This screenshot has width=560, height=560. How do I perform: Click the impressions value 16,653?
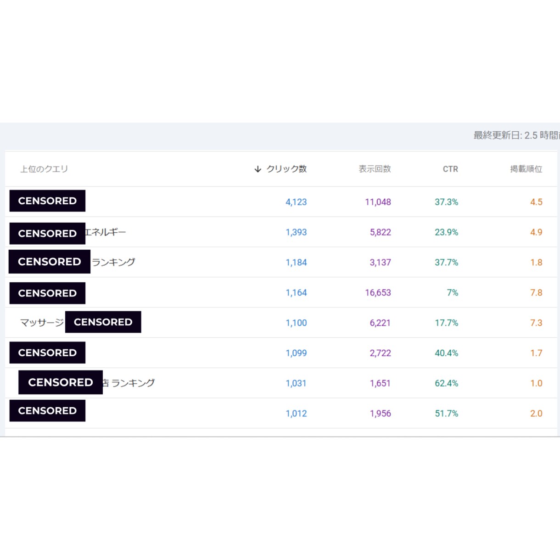pos(378,293)
